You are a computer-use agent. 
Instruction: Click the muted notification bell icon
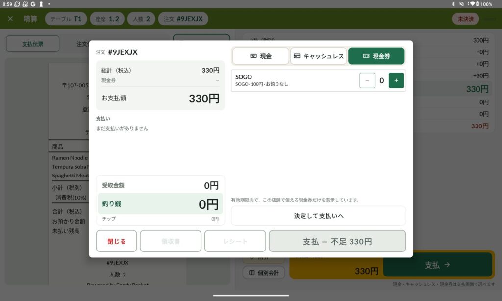click(461, 4)
